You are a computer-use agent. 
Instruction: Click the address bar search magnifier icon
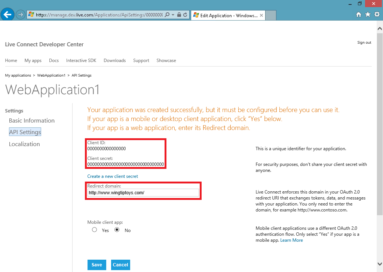167,15
